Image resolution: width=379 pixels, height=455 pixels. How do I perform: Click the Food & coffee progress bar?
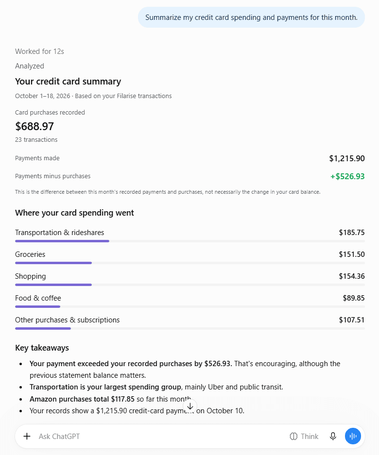coord(190,307)
